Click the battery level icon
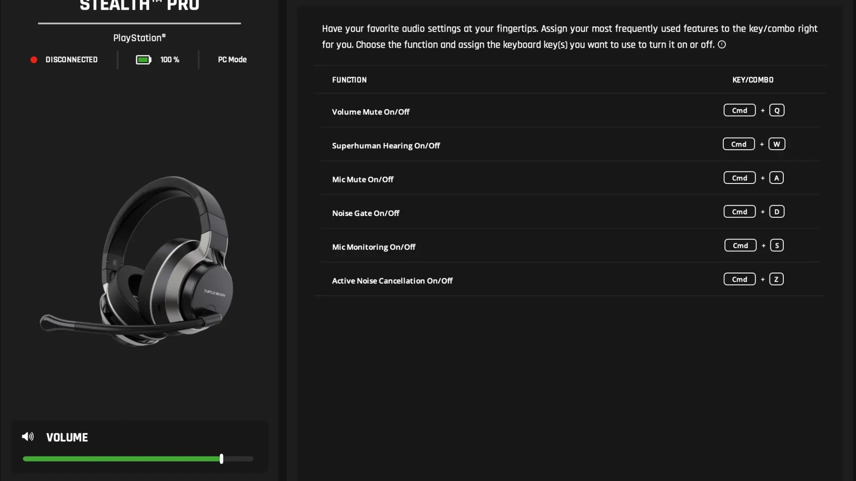This screenshot has height=481, width=856. point(144,60)
